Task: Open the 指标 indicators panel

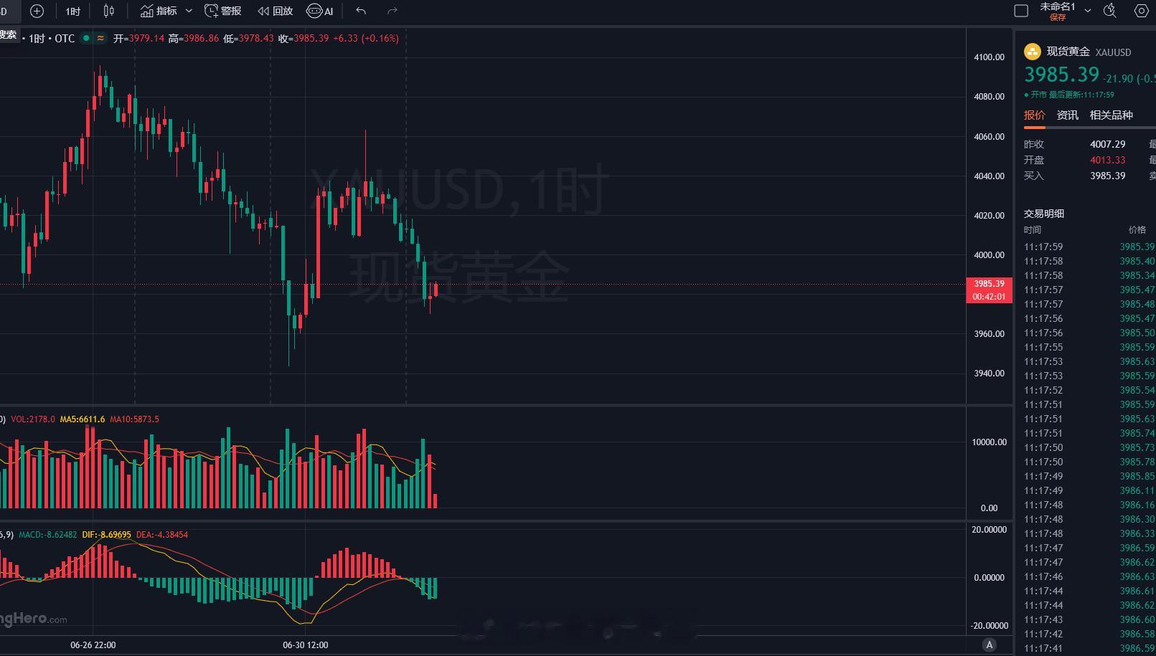Action: [159, 11]
